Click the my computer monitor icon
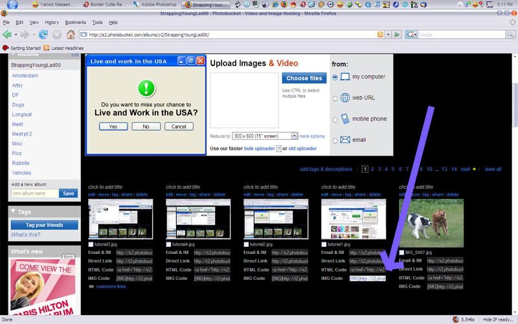The image size is (518, 324). (345, 76)
